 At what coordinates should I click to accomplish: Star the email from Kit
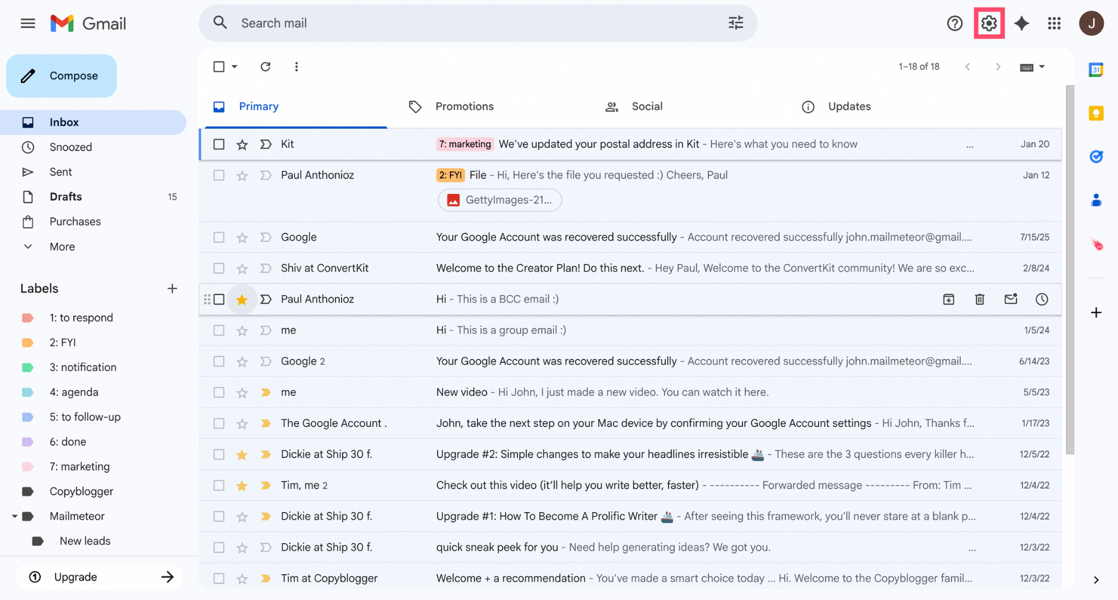[x=242, y=144]
